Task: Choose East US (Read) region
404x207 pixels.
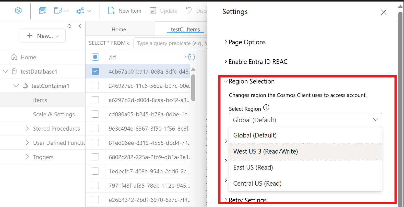Action: pyautogui.click(x=305, y=167)
